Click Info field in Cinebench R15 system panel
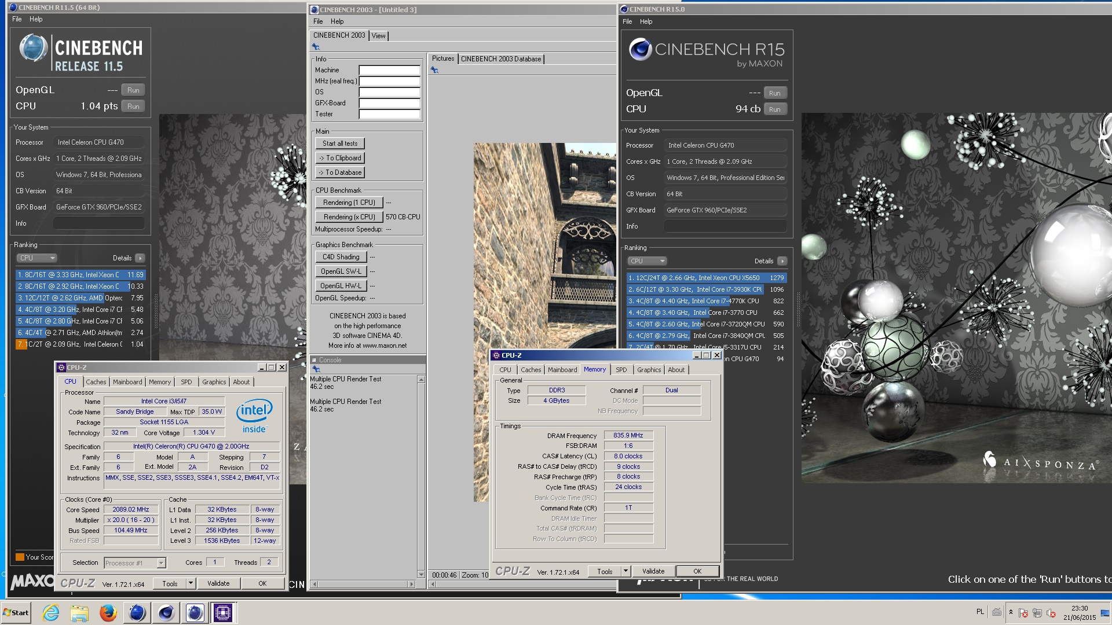1112x625 pixels. point(725,226)
